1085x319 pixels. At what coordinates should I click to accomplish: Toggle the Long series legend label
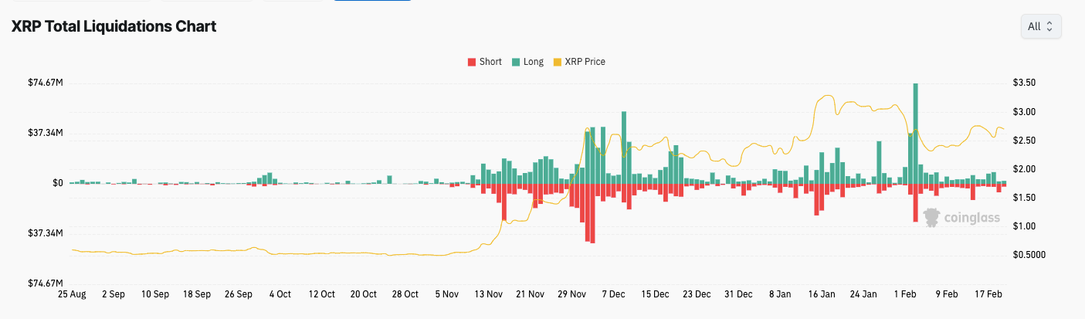533,62
